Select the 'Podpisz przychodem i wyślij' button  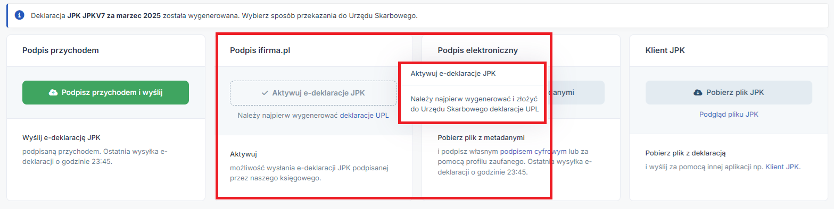pos(105,93)
